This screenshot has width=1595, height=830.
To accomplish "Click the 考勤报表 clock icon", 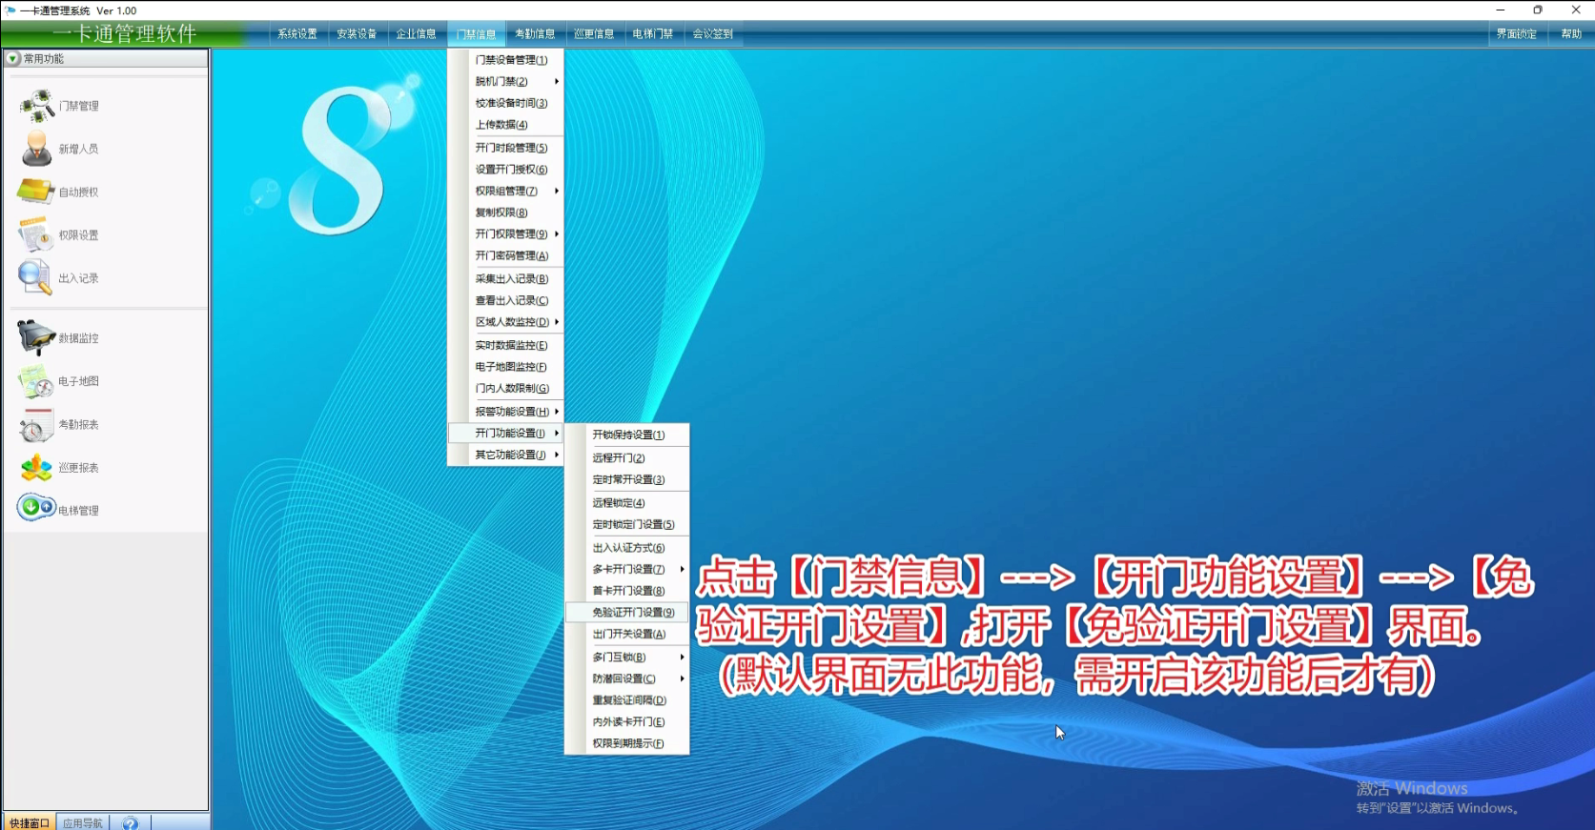I will (x=36, y=425).
